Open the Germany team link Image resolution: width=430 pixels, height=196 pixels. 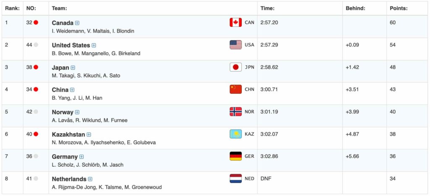coord(65,157)
